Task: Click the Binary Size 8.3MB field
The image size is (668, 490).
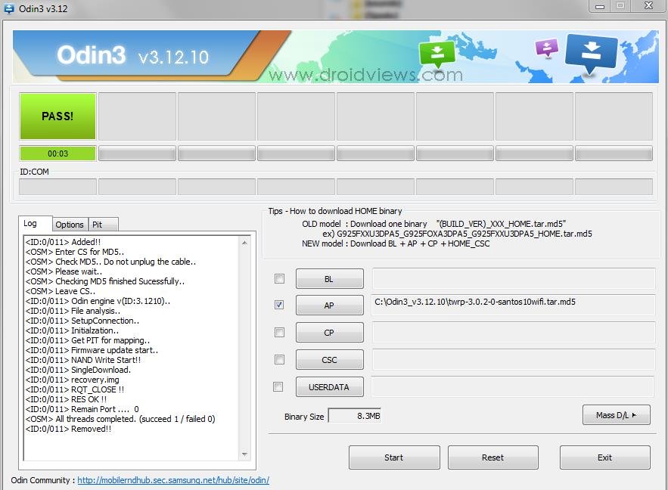Action: click(355, 415)
